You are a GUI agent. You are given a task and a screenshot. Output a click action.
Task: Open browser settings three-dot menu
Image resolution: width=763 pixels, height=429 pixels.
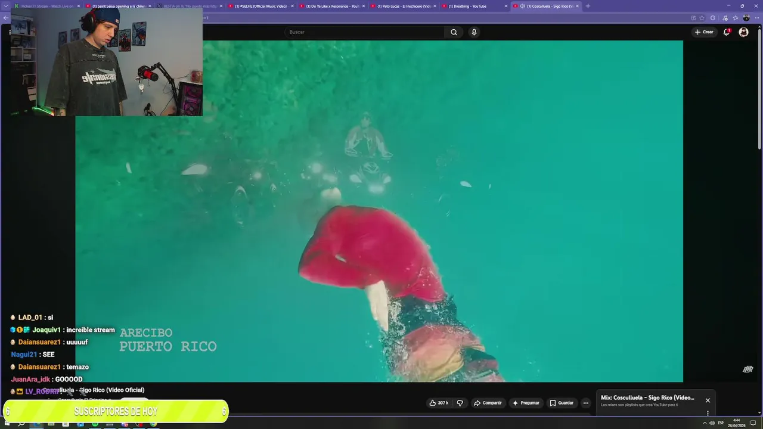756,18
